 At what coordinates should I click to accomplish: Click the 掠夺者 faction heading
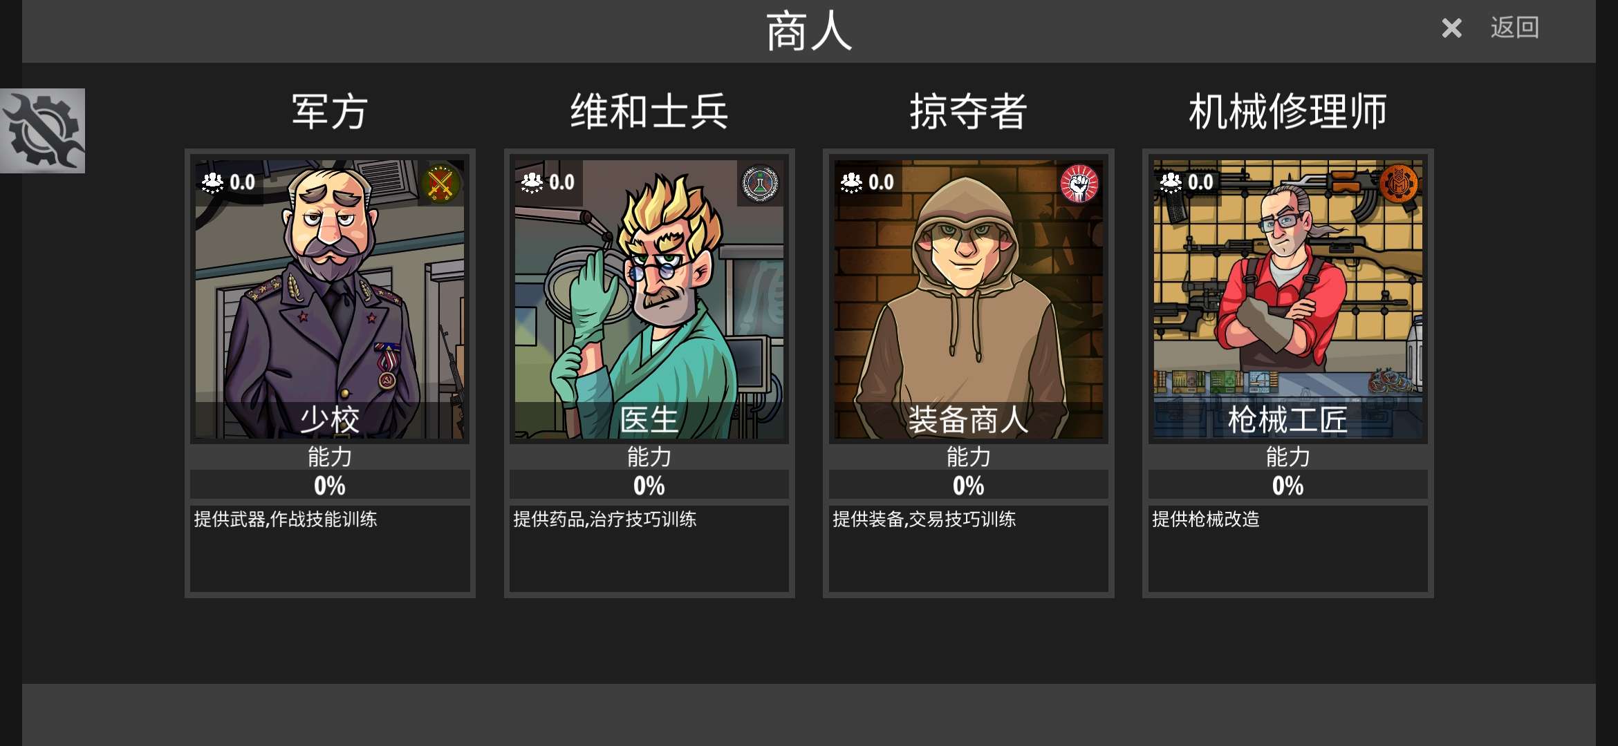969,111
